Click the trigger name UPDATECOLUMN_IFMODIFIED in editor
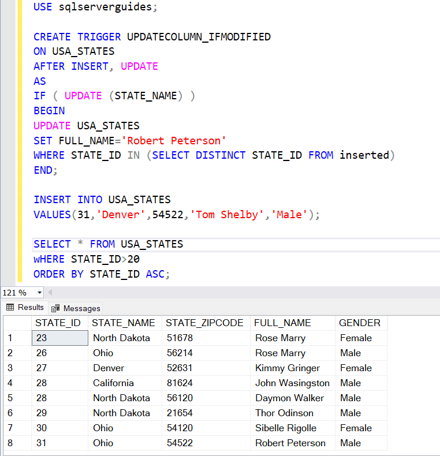 tap(199, 37)
